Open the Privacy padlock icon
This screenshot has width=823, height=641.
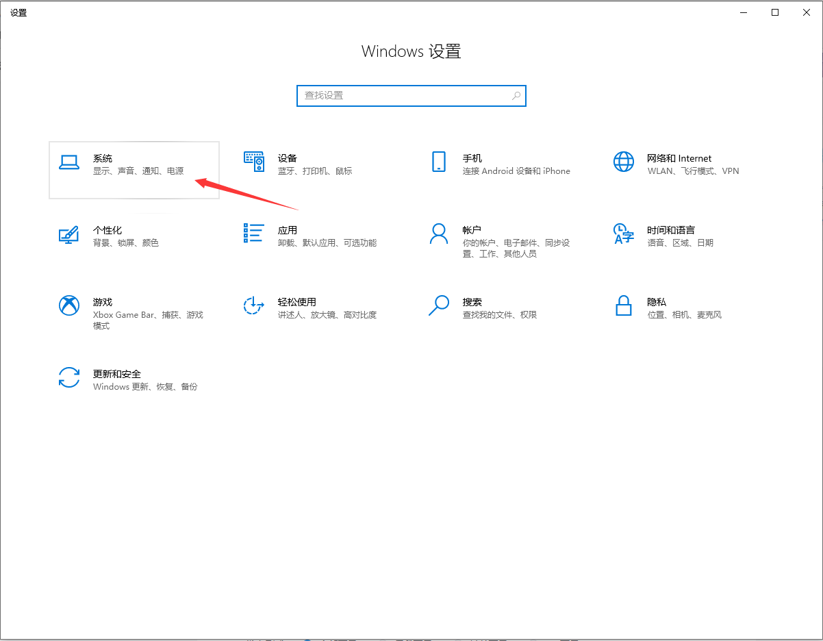click(624, 305)
